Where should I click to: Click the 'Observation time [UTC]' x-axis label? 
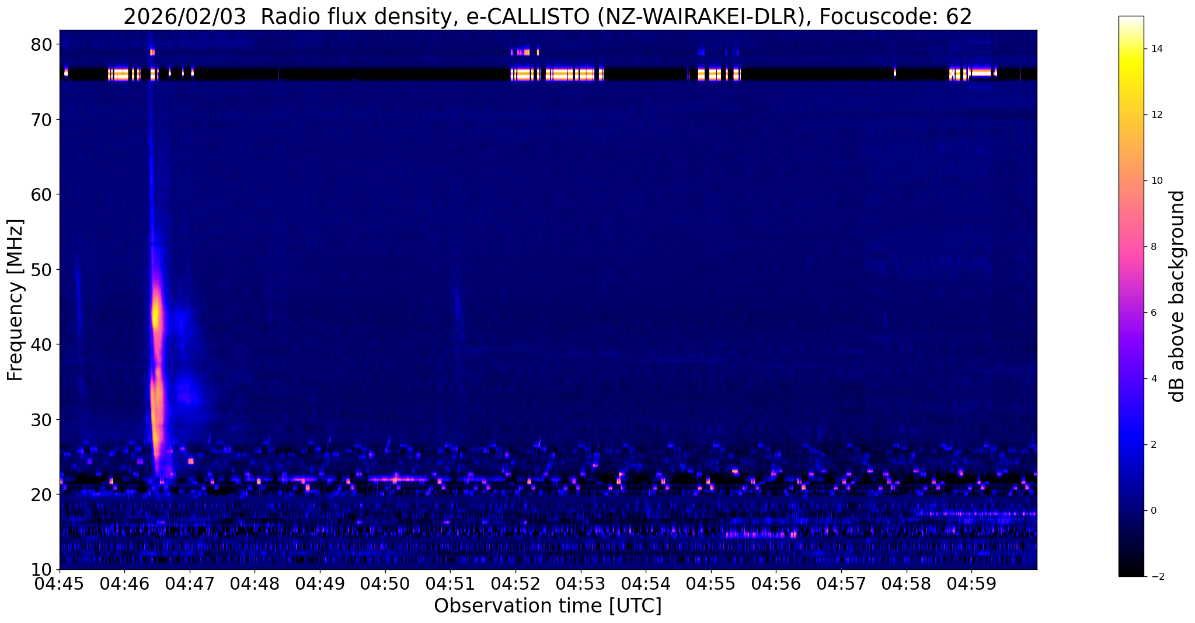coord(548,606)
